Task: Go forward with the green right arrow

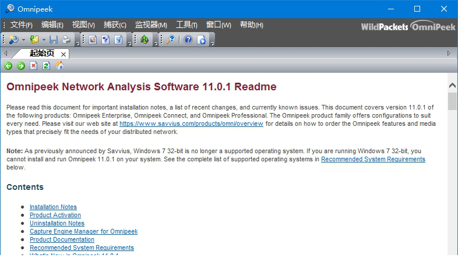Action: pos(21,66)
